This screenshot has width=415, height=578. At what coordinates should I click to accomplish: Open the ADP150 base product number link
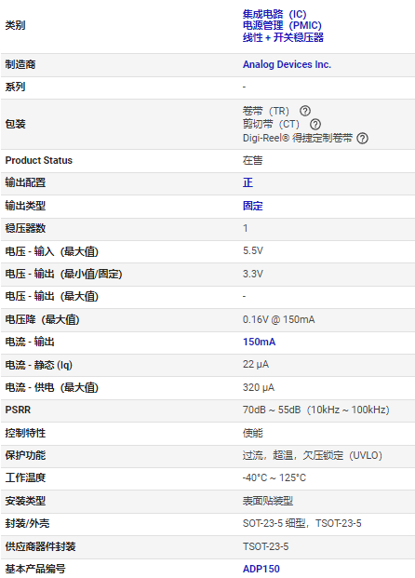point(261,569)
